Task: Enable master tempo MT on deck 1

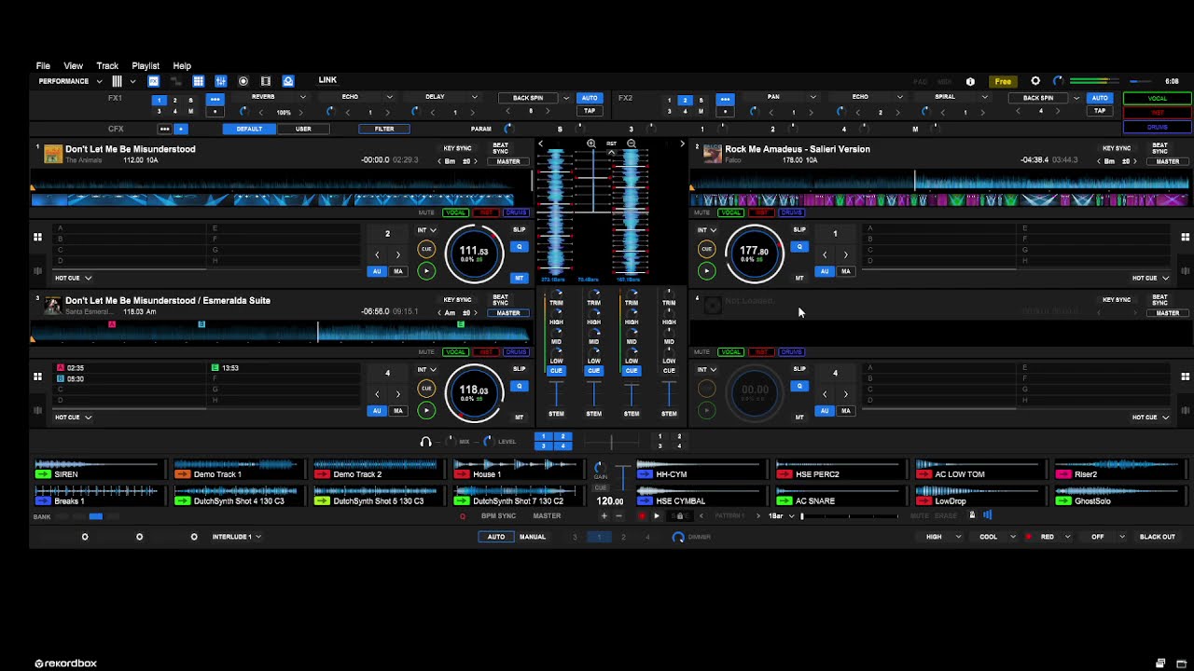Action: (x=520, y=278)
